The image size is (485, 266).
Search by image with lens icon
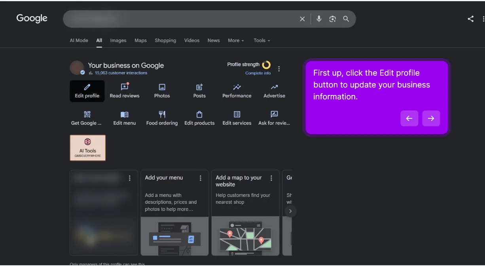tap(333, 19)
